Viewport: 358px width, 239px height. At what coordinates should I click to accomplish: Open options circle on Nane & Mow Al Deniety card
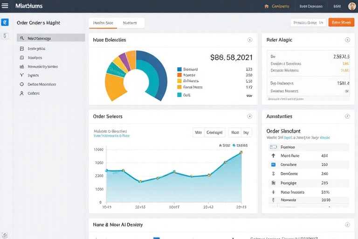[347, 225]
